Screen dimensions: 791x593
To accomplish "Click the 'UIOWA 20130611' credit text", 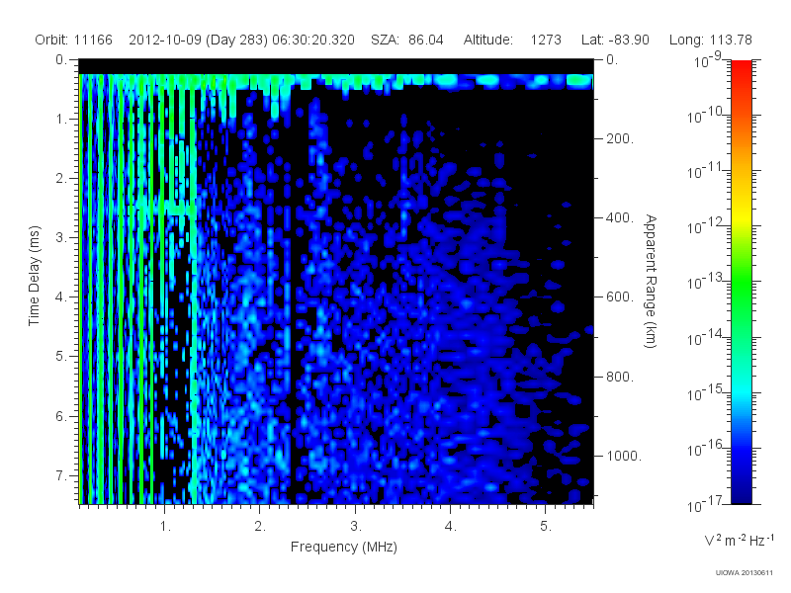I will tap(745, 573).
